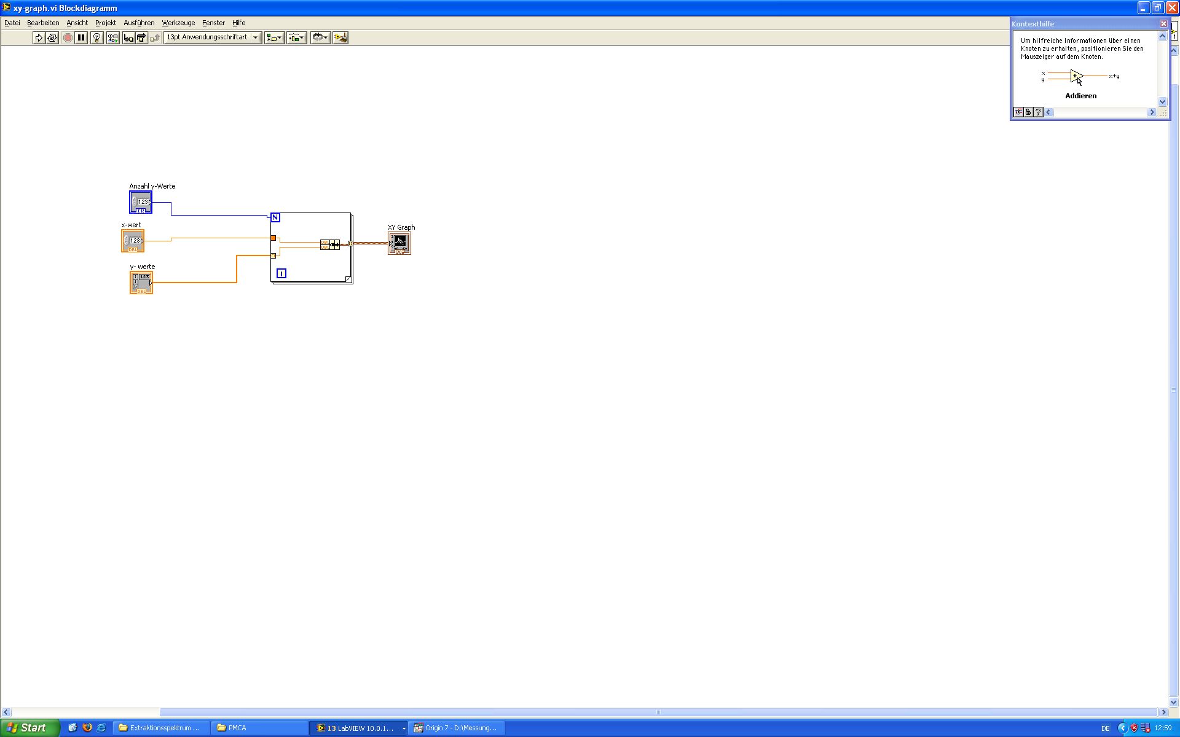This screenshot has width=1180, height=737.
Task: Open the Align Objects dropdown
Action: [x=274, y=38]
